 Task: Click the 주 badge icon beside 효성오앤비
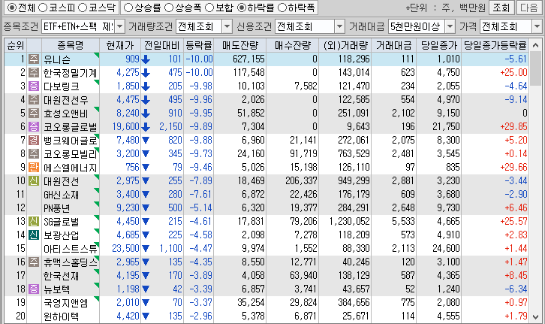34,113
